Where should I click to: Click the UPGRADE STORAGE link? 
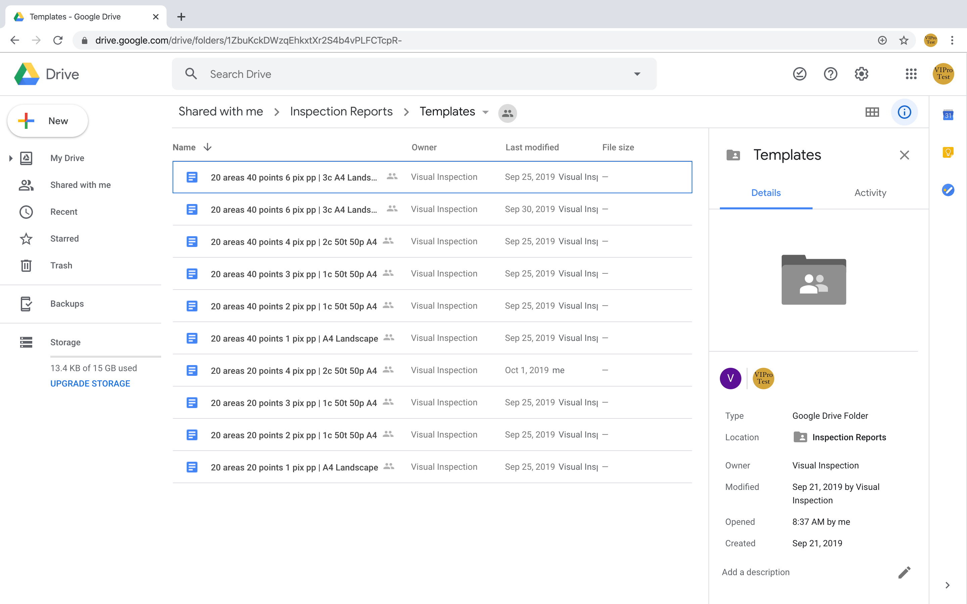(90, 384)
